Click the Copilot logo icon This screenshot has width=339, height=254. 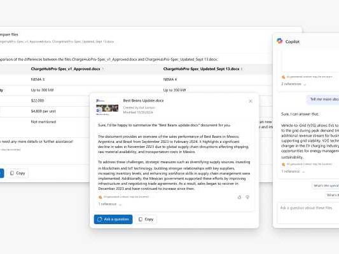(x=280, y=41)
